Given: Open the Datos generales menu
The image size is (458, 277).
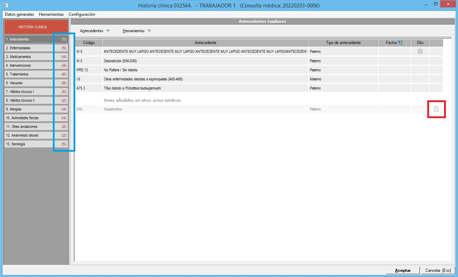Looking at the screenshot, I should pos(19,14).
